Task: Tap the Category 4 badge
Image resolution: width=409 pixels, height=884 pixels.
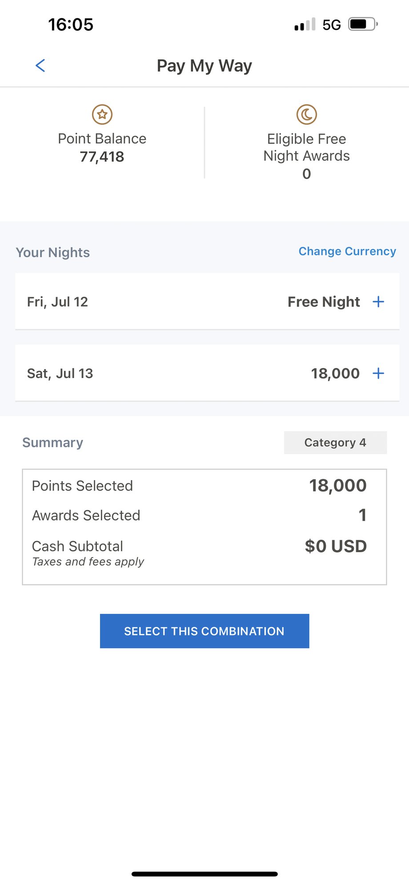Action: pos(336,442)
